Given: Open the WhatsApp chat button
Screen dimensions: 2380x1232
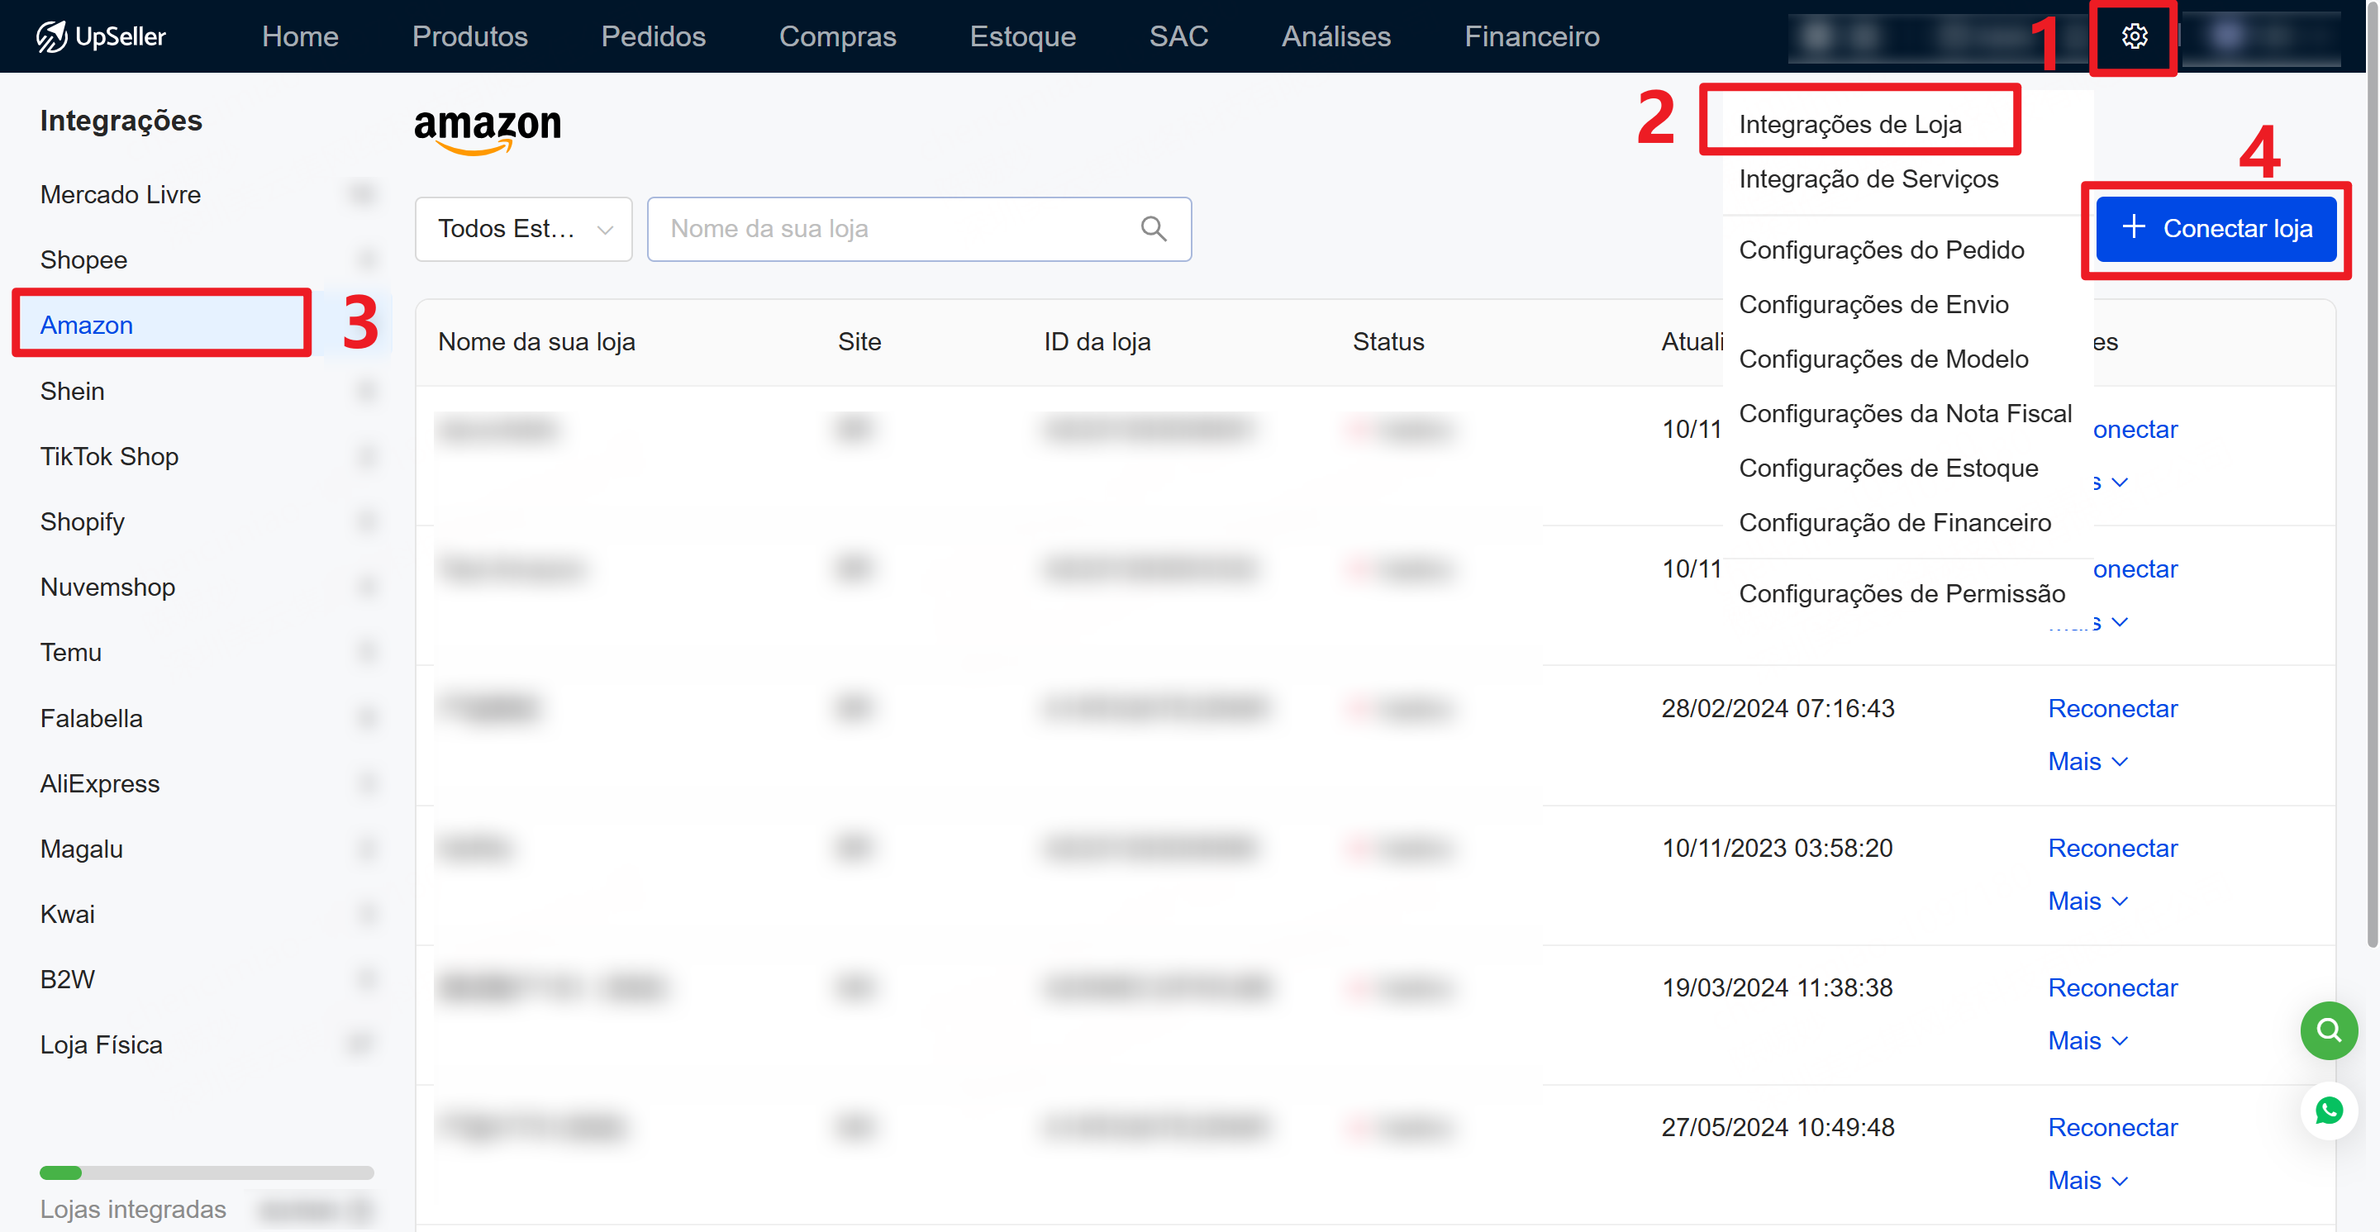Looking at the screenshot, I should [2328, 1110].
